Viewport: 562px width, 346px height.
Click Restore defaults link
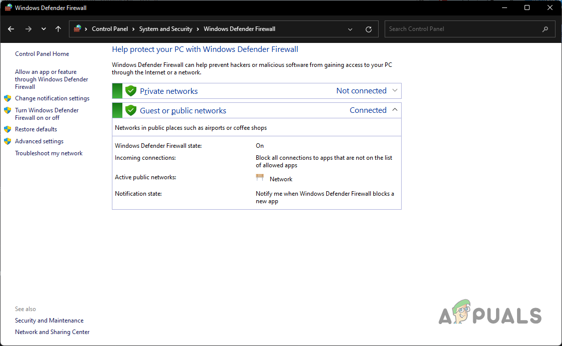36,129
